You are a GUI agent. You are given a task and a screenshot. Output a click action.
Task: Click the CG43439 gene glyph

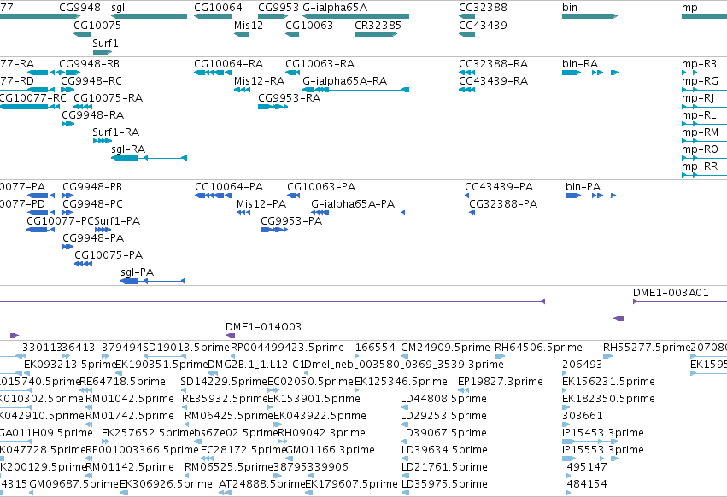pyautogui.click(x=467, y=34)
